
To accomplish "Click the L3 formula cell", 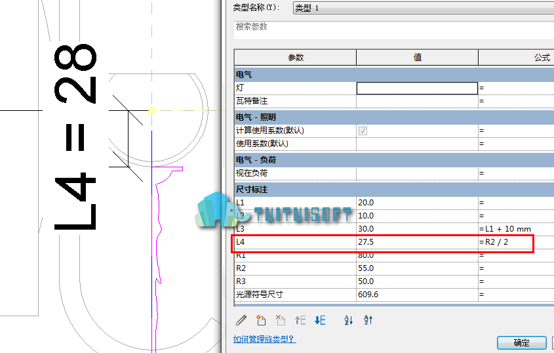I will (516, 229).
